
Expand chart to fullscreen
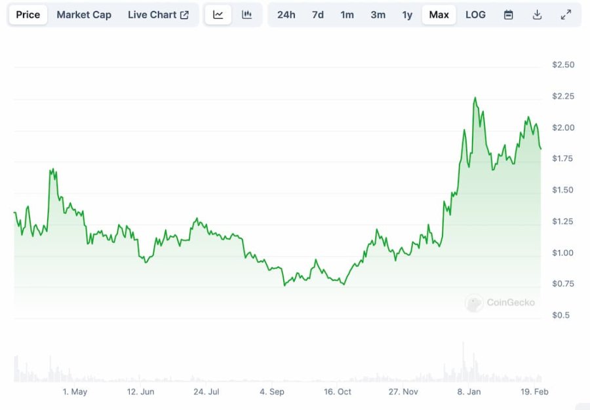click(x=566, y=14)
